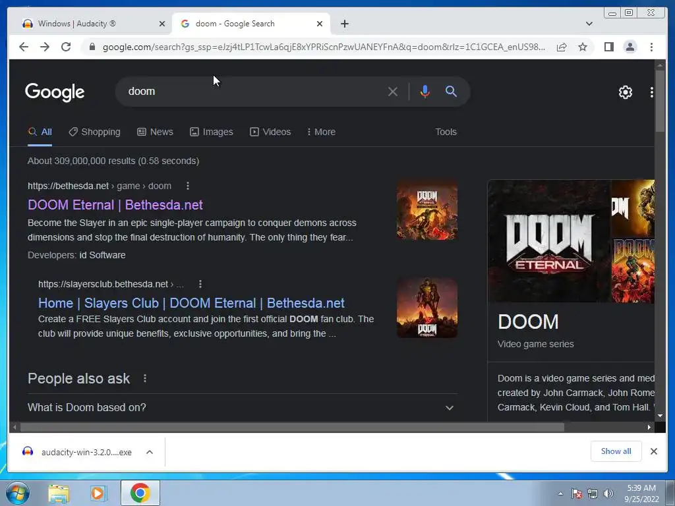Open DOOM Eternal result thumbnail
675x506 pixels.
click(x=426, y=210)
